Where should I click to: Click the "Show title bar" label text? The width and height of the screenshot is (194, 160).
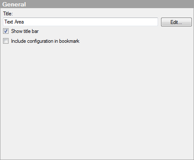pos(25,31)
